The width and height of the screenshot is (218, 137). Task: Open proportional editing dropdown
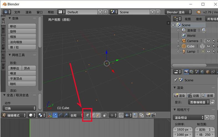pos(113,115)
